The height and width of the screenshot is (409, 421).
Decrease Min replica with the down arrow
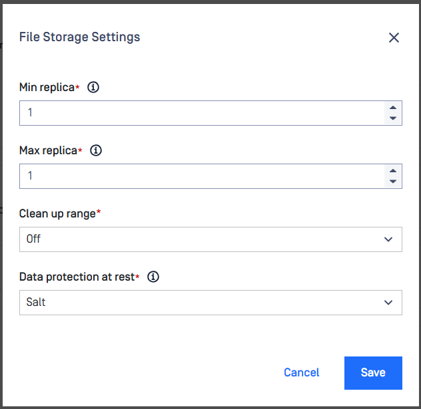pos(393,118)
